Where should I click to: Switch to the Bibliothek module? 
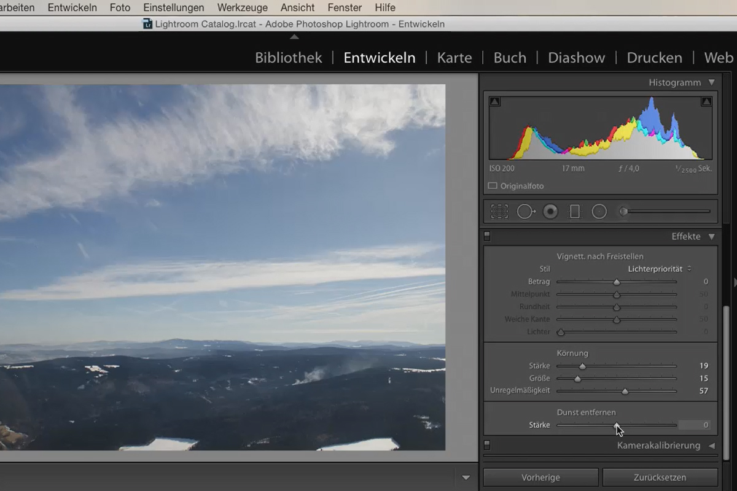click(289, 58)
